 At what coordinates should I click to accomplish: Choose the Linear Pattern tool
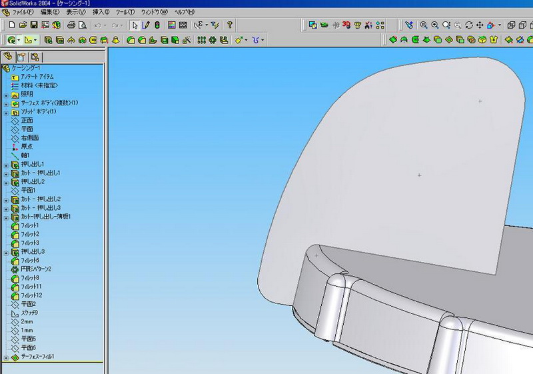pos(202,40)
